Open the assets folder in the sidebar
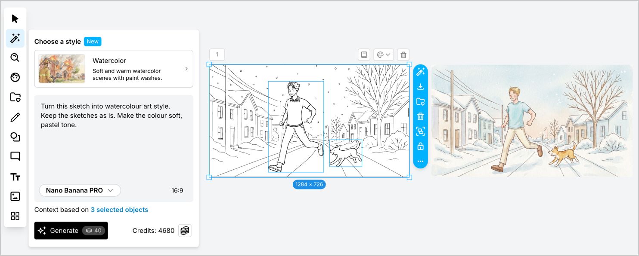 [x=15, y=97]
